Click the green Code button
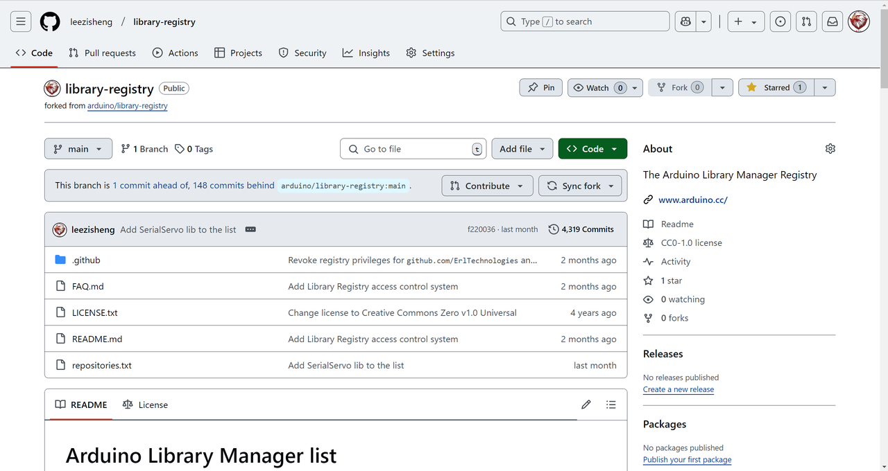This screenshot has height=471, width=888. tap(592, 149)
